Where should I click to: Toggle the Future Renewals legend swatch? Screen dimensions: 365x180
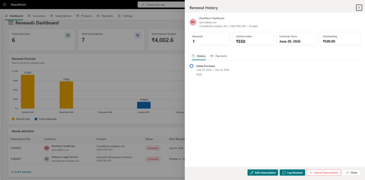coord(36,119)
